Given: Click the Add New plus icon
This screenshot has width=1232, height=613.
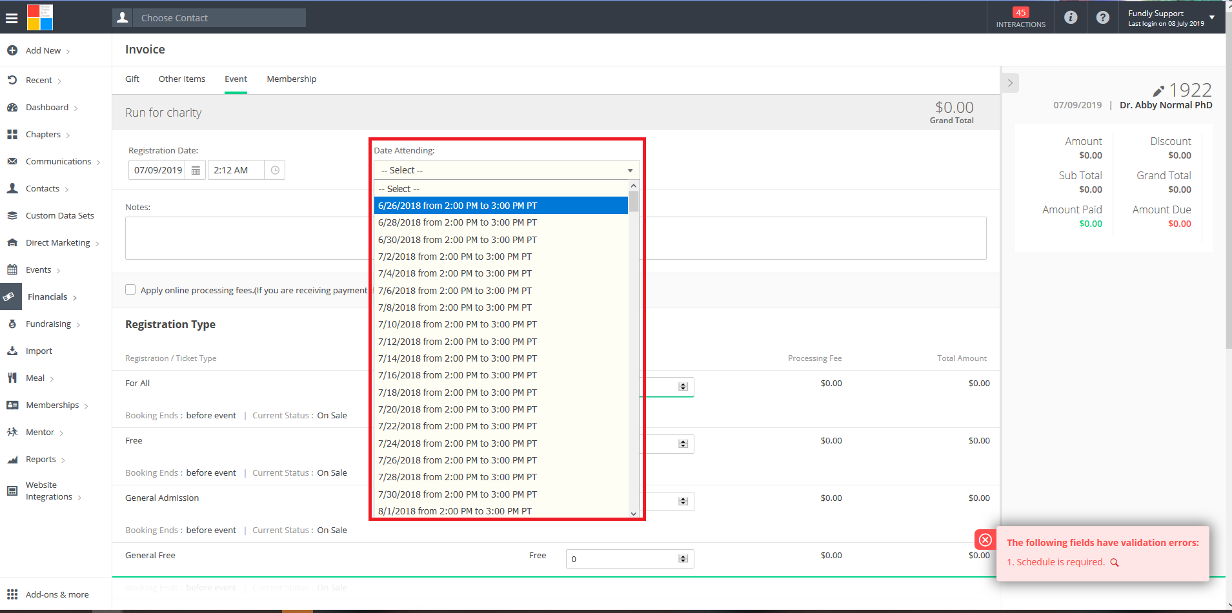Looking at the screenshot, I should point(12,50).
